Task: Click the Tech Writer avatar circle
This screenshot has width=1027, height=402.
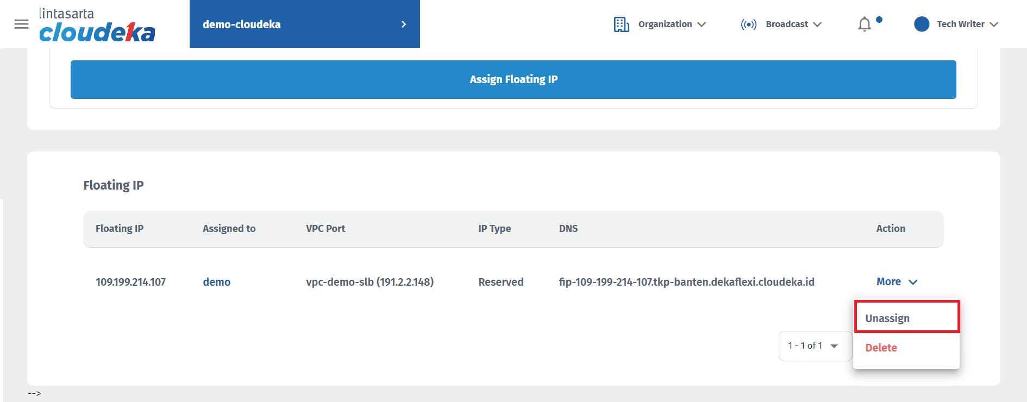Action: point(922,24)
